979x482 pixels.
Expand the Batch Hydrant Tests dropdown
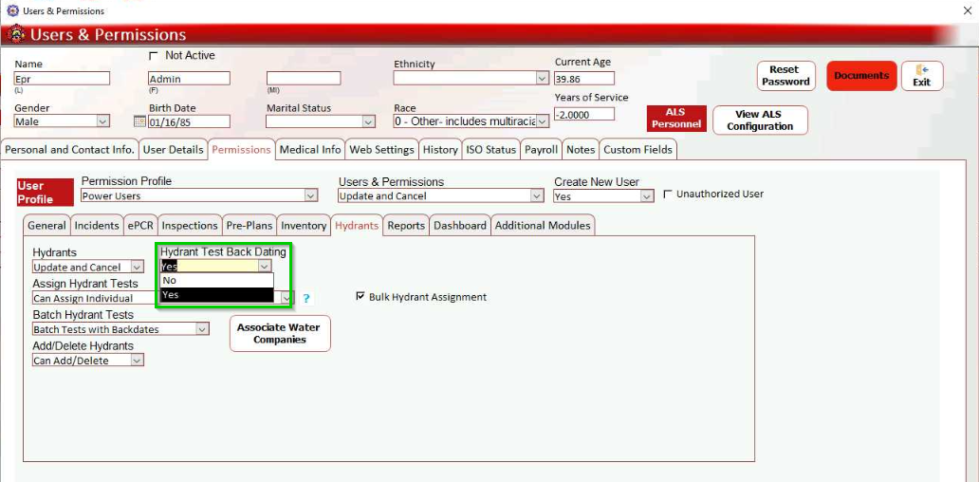pyautogui.click(x=202, y=329)
